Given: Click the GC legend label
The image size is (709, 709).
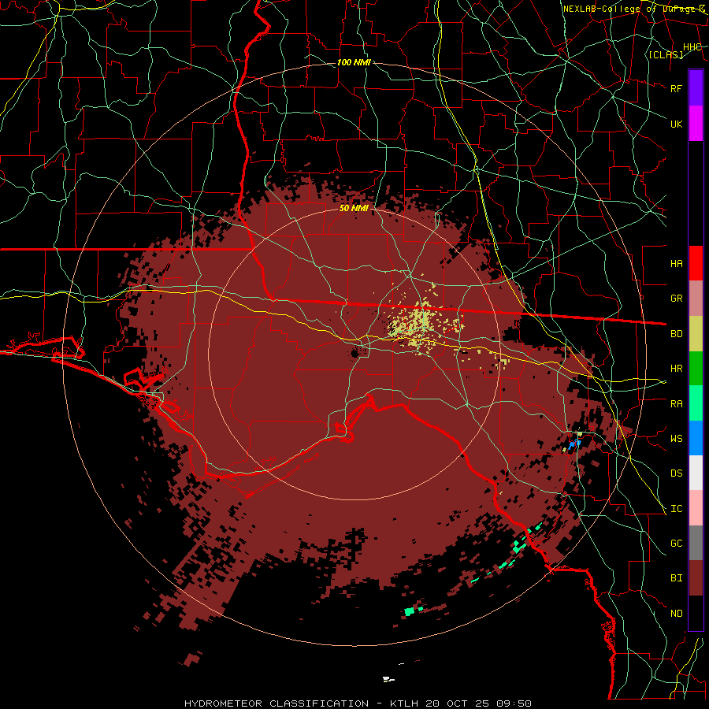Looking at the screenshot, I should (x=676, y=543).
